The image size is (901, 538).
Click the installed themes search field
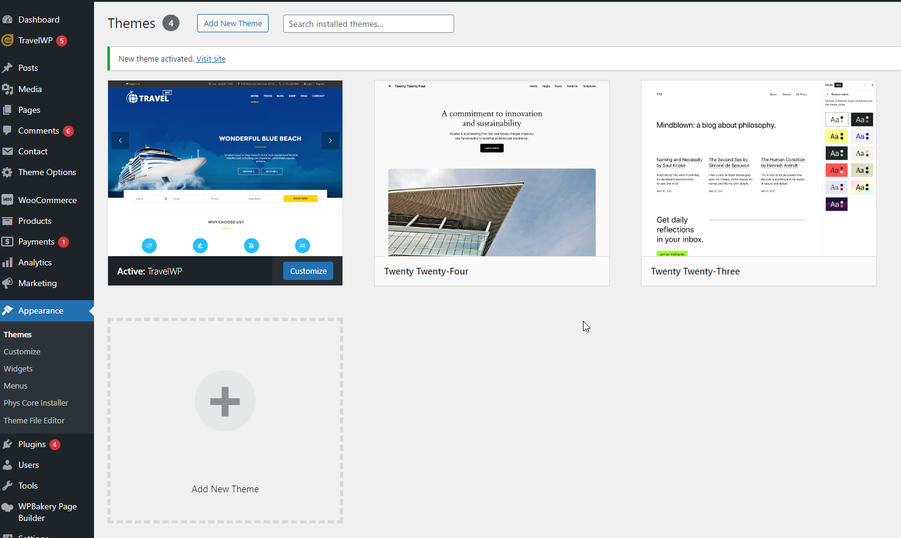click(x=368, y=23)
